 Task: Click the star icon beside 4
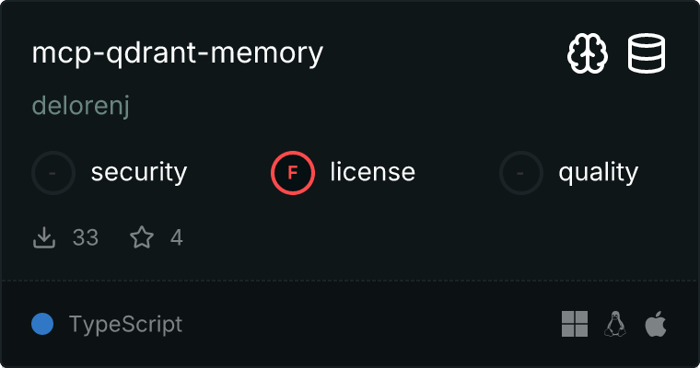coord(142,237)
